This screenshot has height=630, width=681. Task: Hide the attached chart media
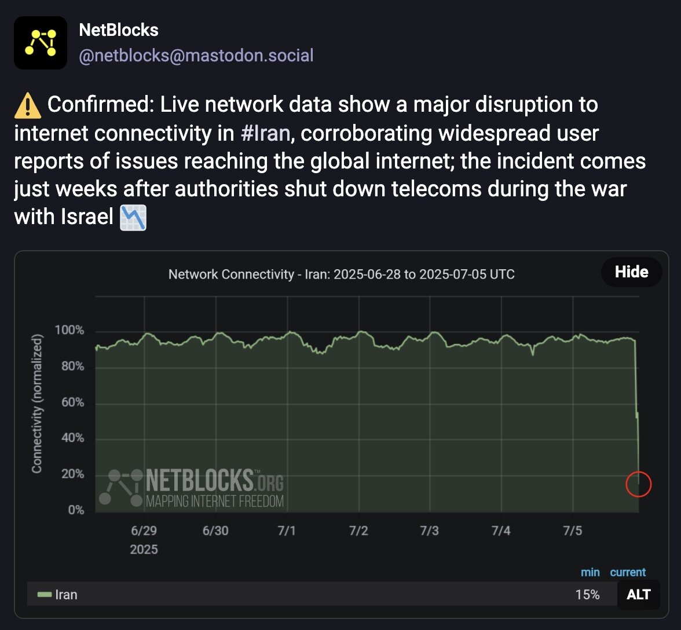coord(631,272)
